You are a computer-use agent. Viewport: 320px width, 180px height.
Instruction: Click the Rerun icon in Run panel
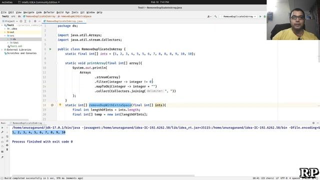tap(2, 127)
